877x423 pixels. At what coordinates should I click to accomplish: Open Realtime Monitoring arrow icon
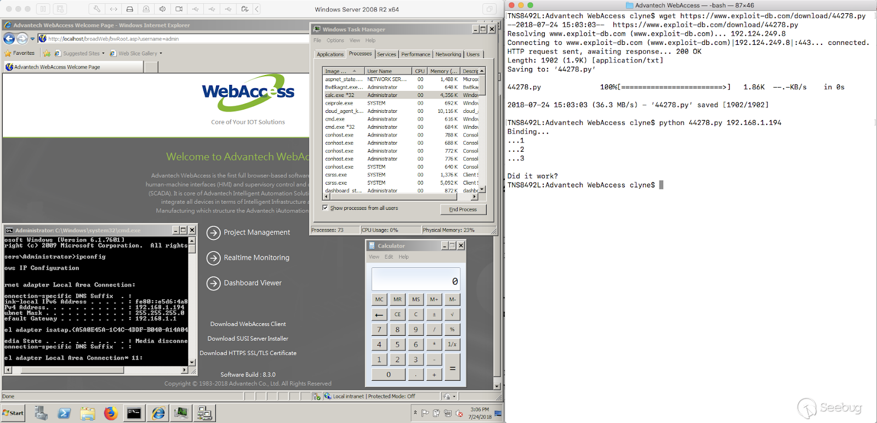(214, 258)
